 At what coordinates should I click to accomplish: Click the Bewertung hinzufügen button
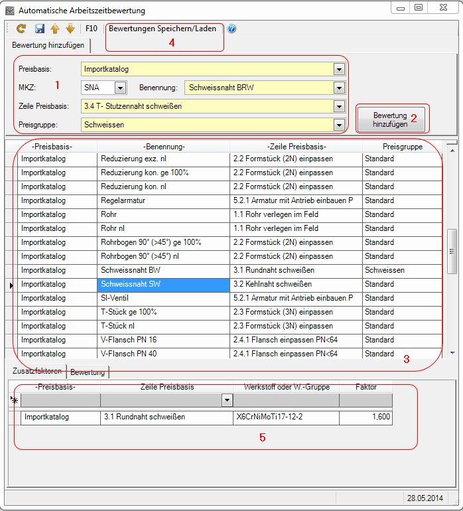point(390,119)
